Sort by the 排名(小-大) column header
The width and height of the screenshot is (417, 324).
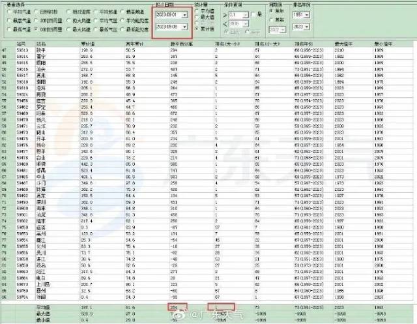(x=267, y=44)
